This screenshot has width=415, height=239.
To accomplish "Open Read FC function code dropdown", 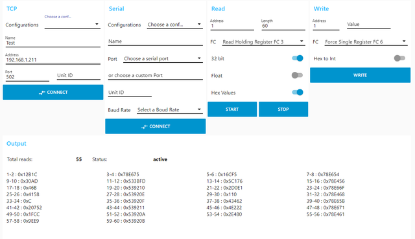I will (264, 41).
